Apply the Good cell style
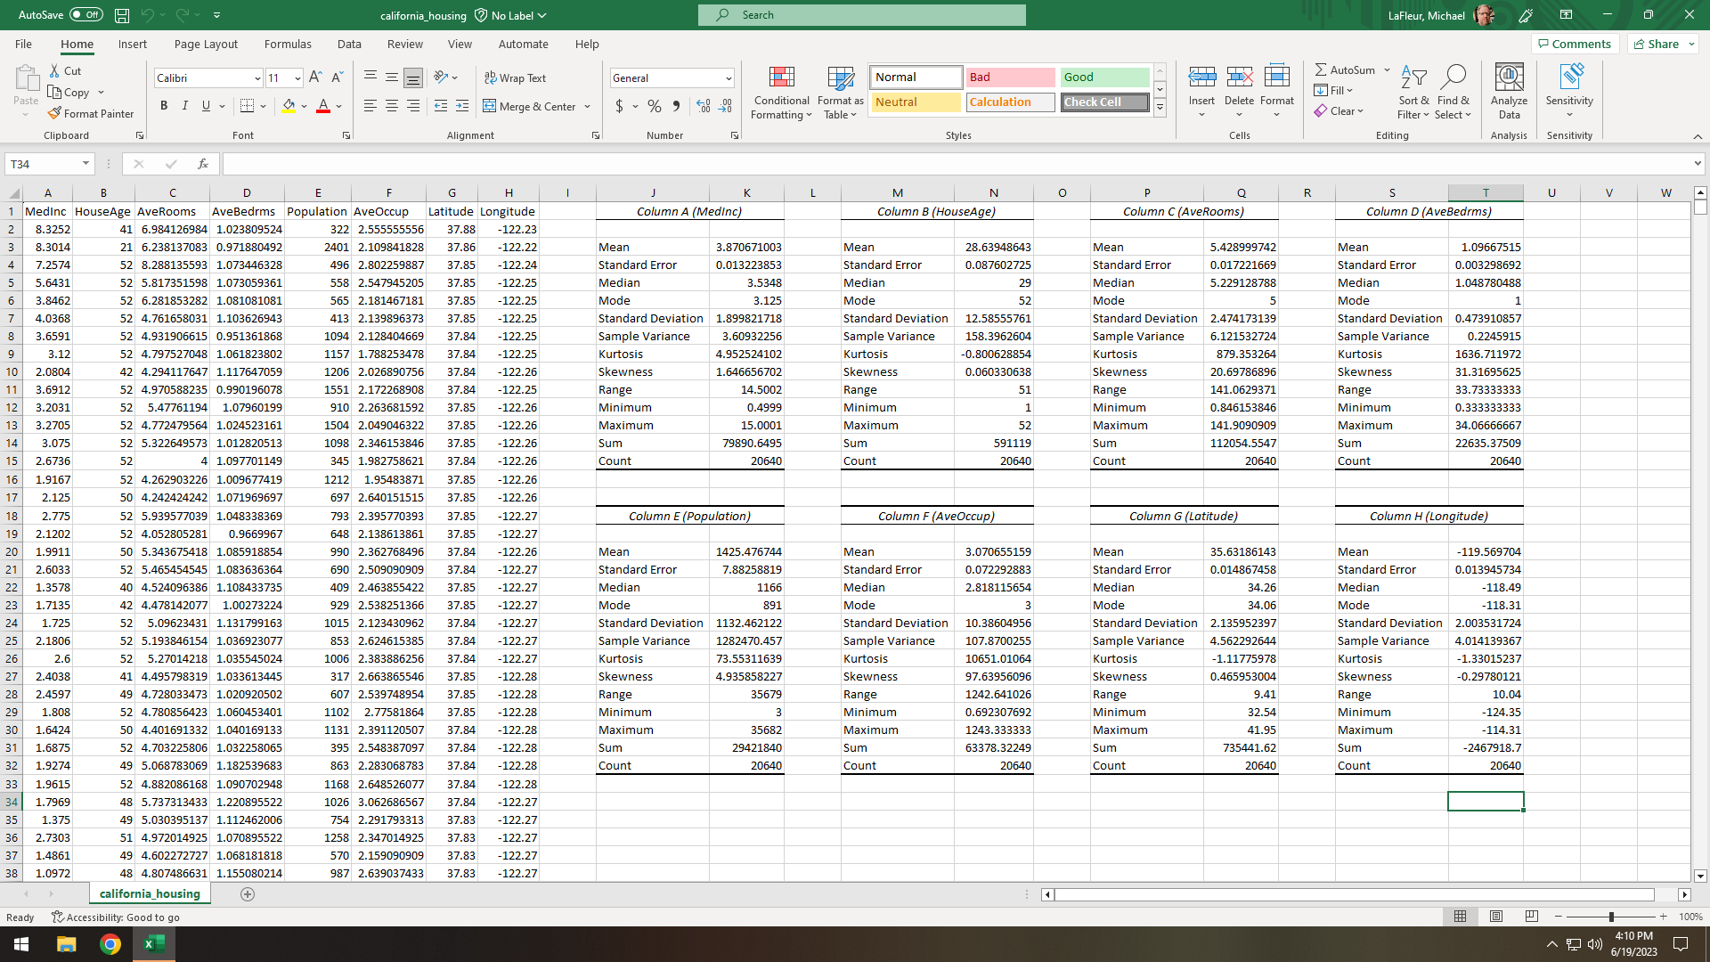 [x=1104, y=77]
